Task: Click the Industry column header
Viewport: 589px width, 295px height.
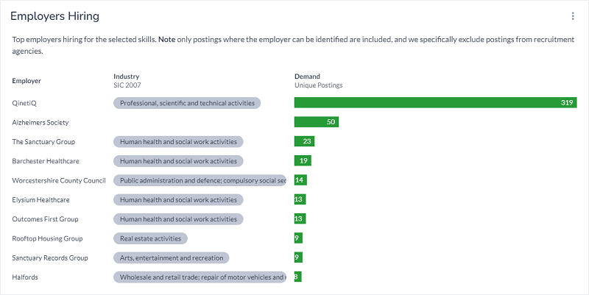Action: click(x=127, y=77)
